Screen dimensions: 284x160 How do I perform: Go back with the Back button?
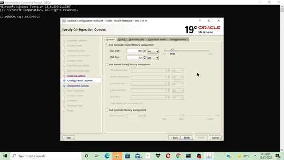pos(174,138)
